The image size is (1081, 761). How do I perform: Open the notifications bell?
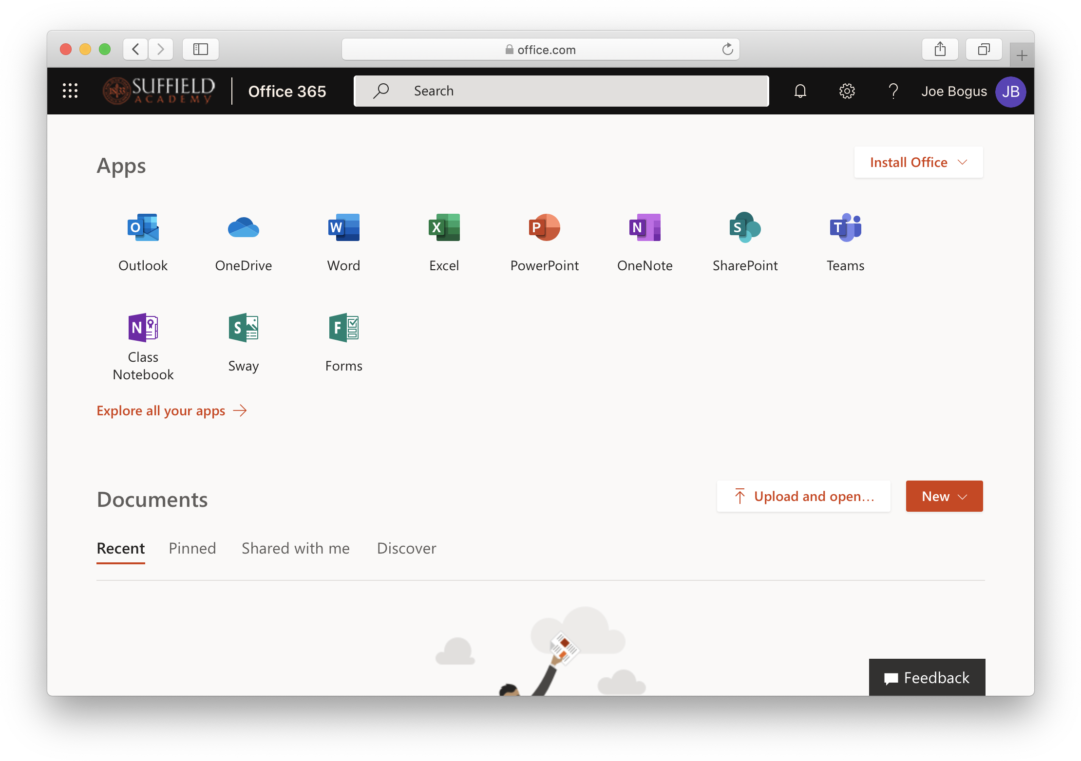800,91
